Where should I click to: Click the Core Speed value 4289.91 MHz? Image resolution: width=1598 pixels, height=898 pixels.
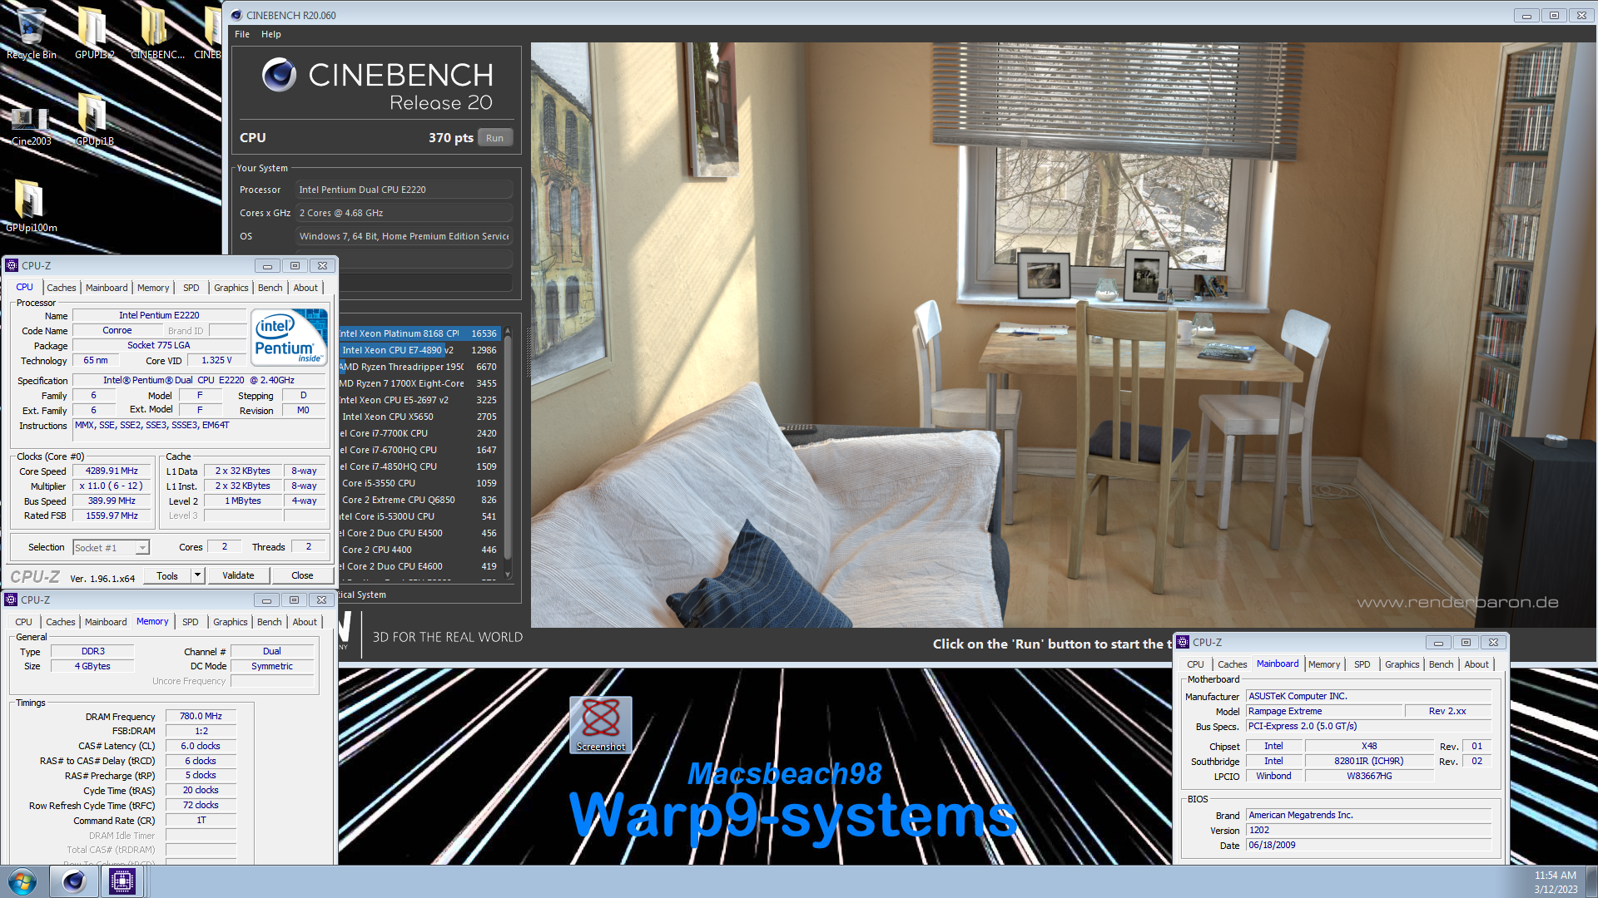coord(112,471)
